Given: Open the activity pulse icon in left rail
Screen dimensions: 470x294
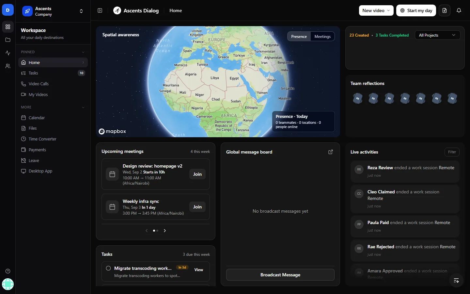Looking at the screenshot, I should pos(8,53).
